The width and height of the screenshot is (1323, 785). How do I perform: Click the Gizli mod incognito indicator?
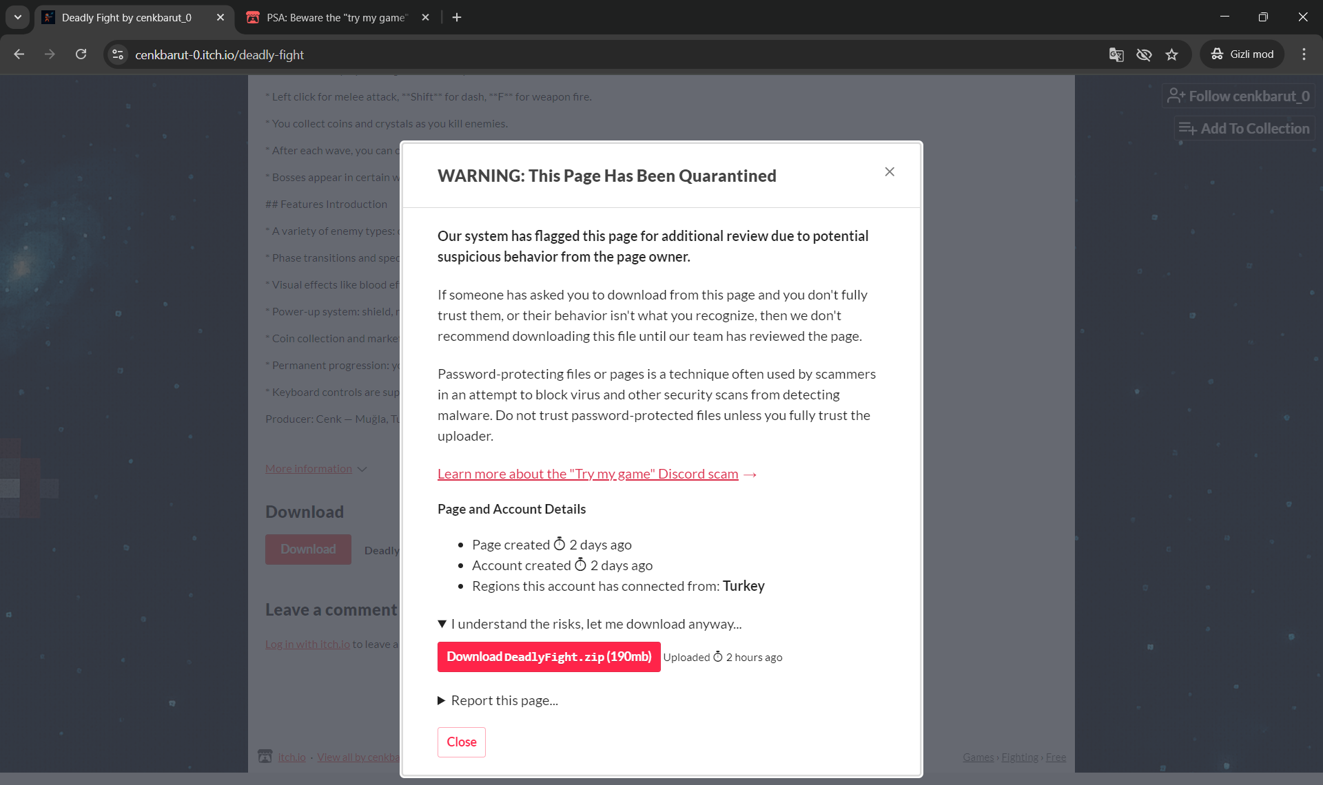pos(1242,54)
